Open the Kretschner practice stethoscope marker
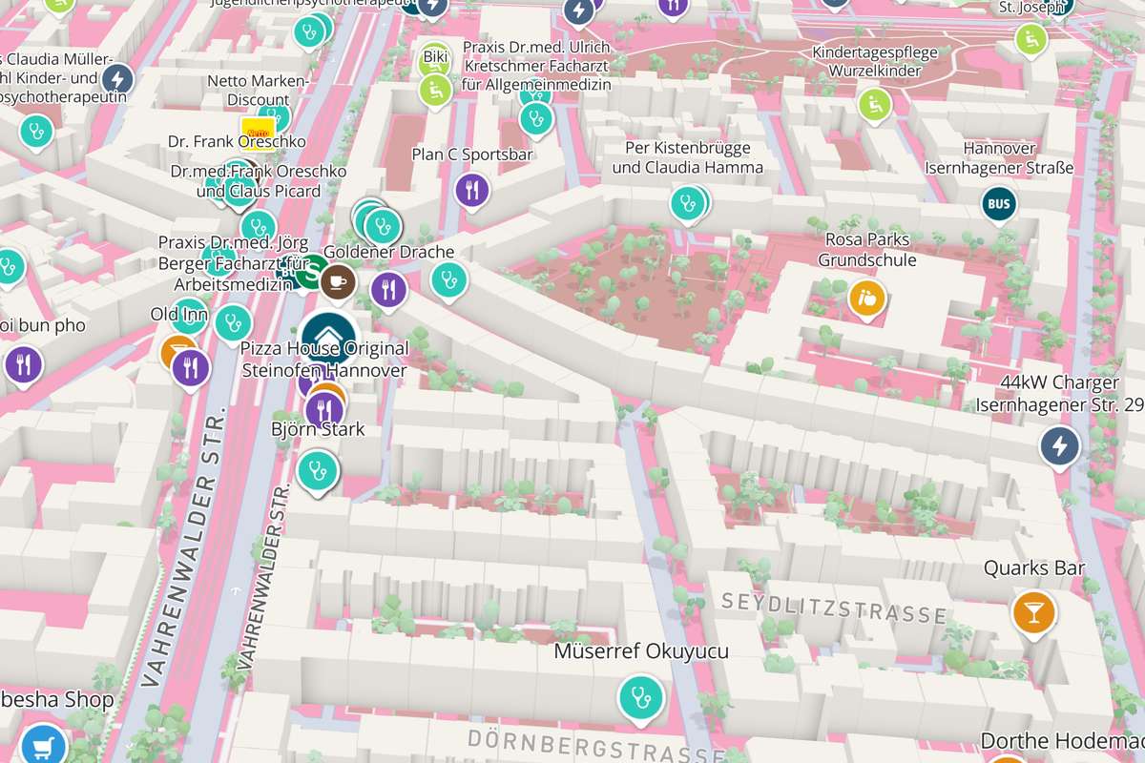Viewport: 1145px width, 763px height. (536, 119)
